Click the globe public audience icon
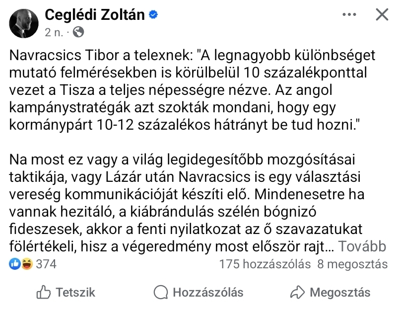The height and width of the screenshot is (310, 397). pyautogui.click(x=78, y=33)
